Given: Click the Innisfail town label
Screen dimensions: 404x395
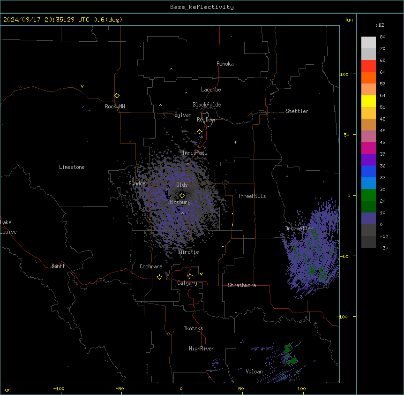Looking at the screenshot, I should pos(195,153).
